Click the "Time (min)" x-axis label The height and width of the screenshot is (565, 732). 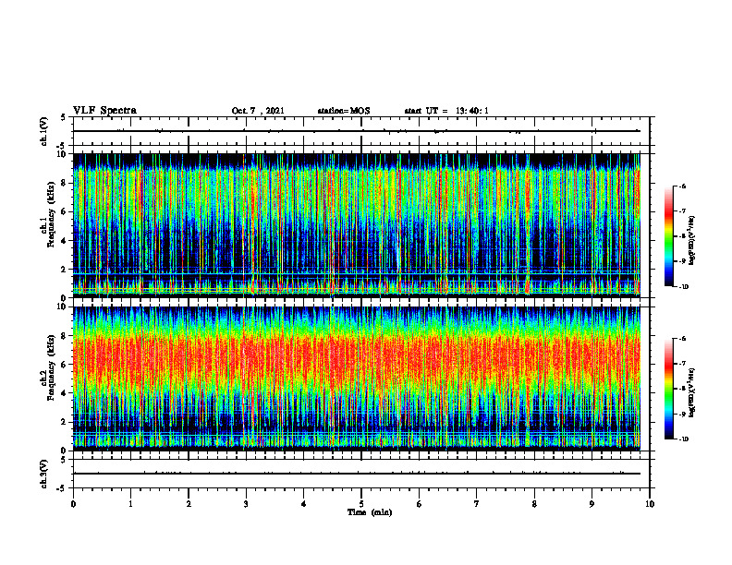(x=370, y=512)
